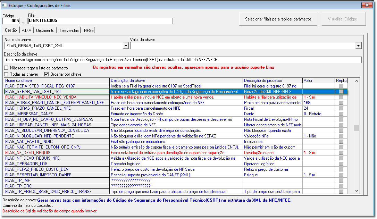The width and height of the screenshot is (377, 219).
Task: Switch to the Gestão tab
Action: tap(11, 30)
